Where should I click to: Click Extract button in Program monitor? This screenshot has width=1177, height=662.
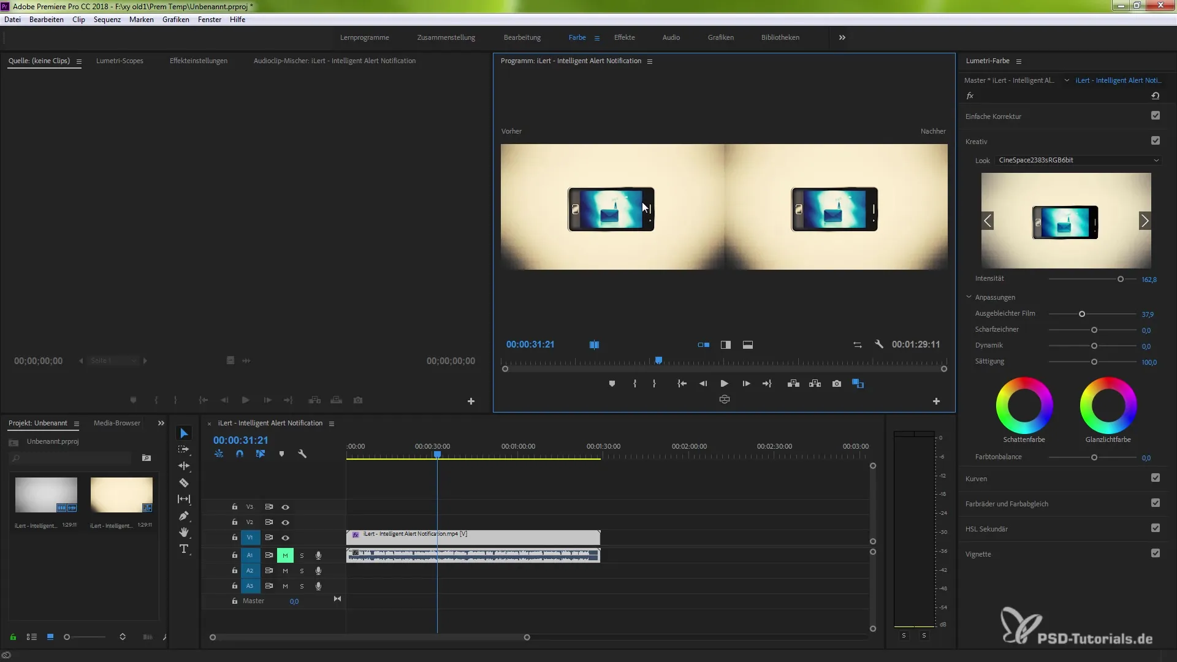click(x=815, y=384)
